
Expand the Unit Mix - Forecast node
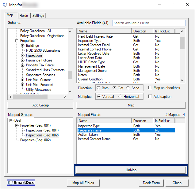[22, 85]
